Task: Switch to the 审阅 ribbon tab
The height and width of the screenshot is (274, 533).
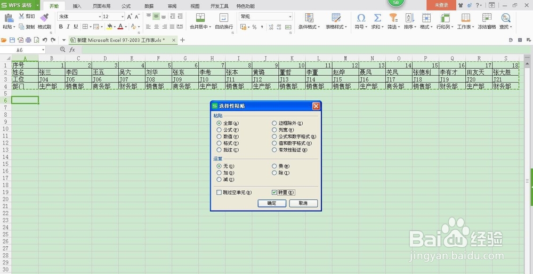Action: 172,6
